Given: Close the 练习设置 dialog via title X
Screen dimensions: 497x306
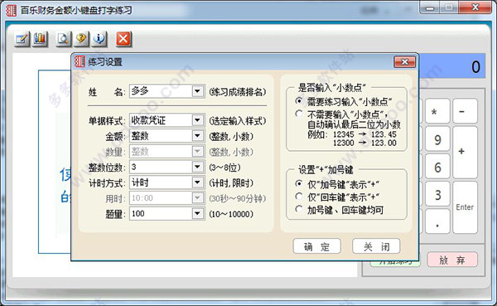Looking at the screenshot, I should [x=404, y=62].
